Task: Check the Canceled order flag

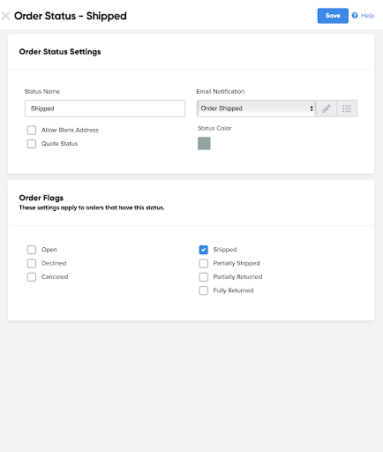Action: [32, 277]
